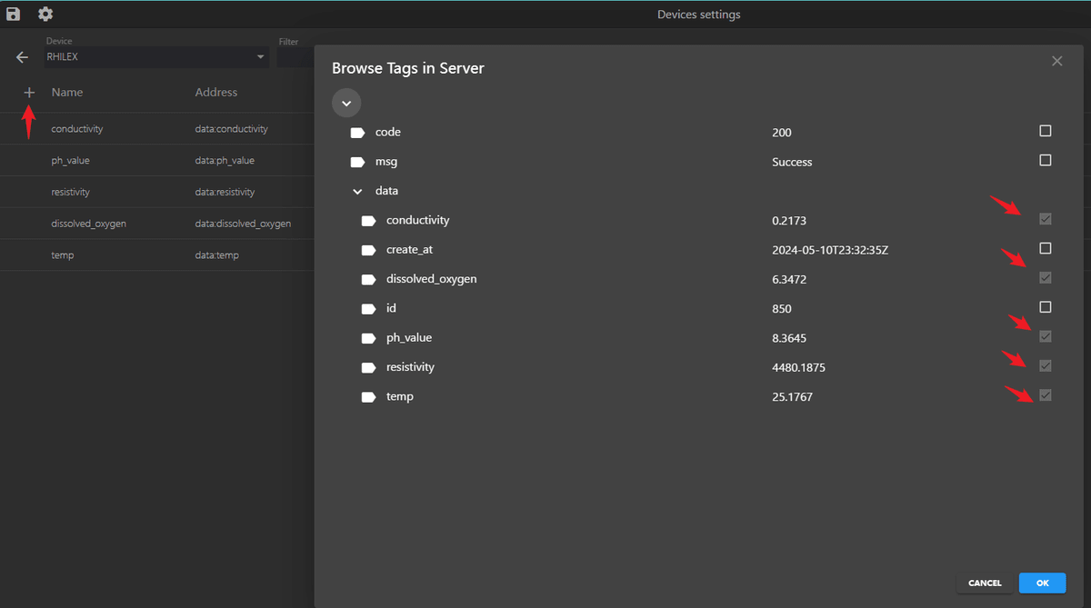Go back with the left arrow icon
This screenshot has width=1091, height=608.
click(x=23, y=57)
